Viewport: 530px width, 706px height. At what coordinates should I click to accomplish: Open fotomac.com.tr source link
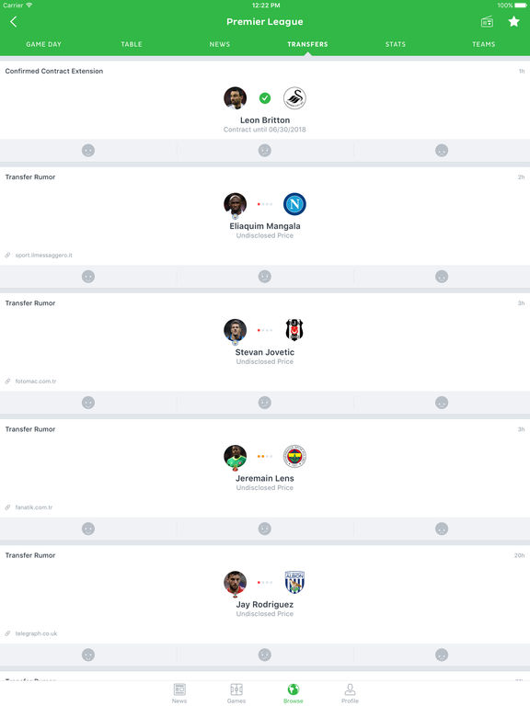pos(36,381)
